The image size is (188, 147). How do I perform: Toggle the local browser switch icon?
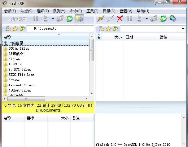click(79, 19)
